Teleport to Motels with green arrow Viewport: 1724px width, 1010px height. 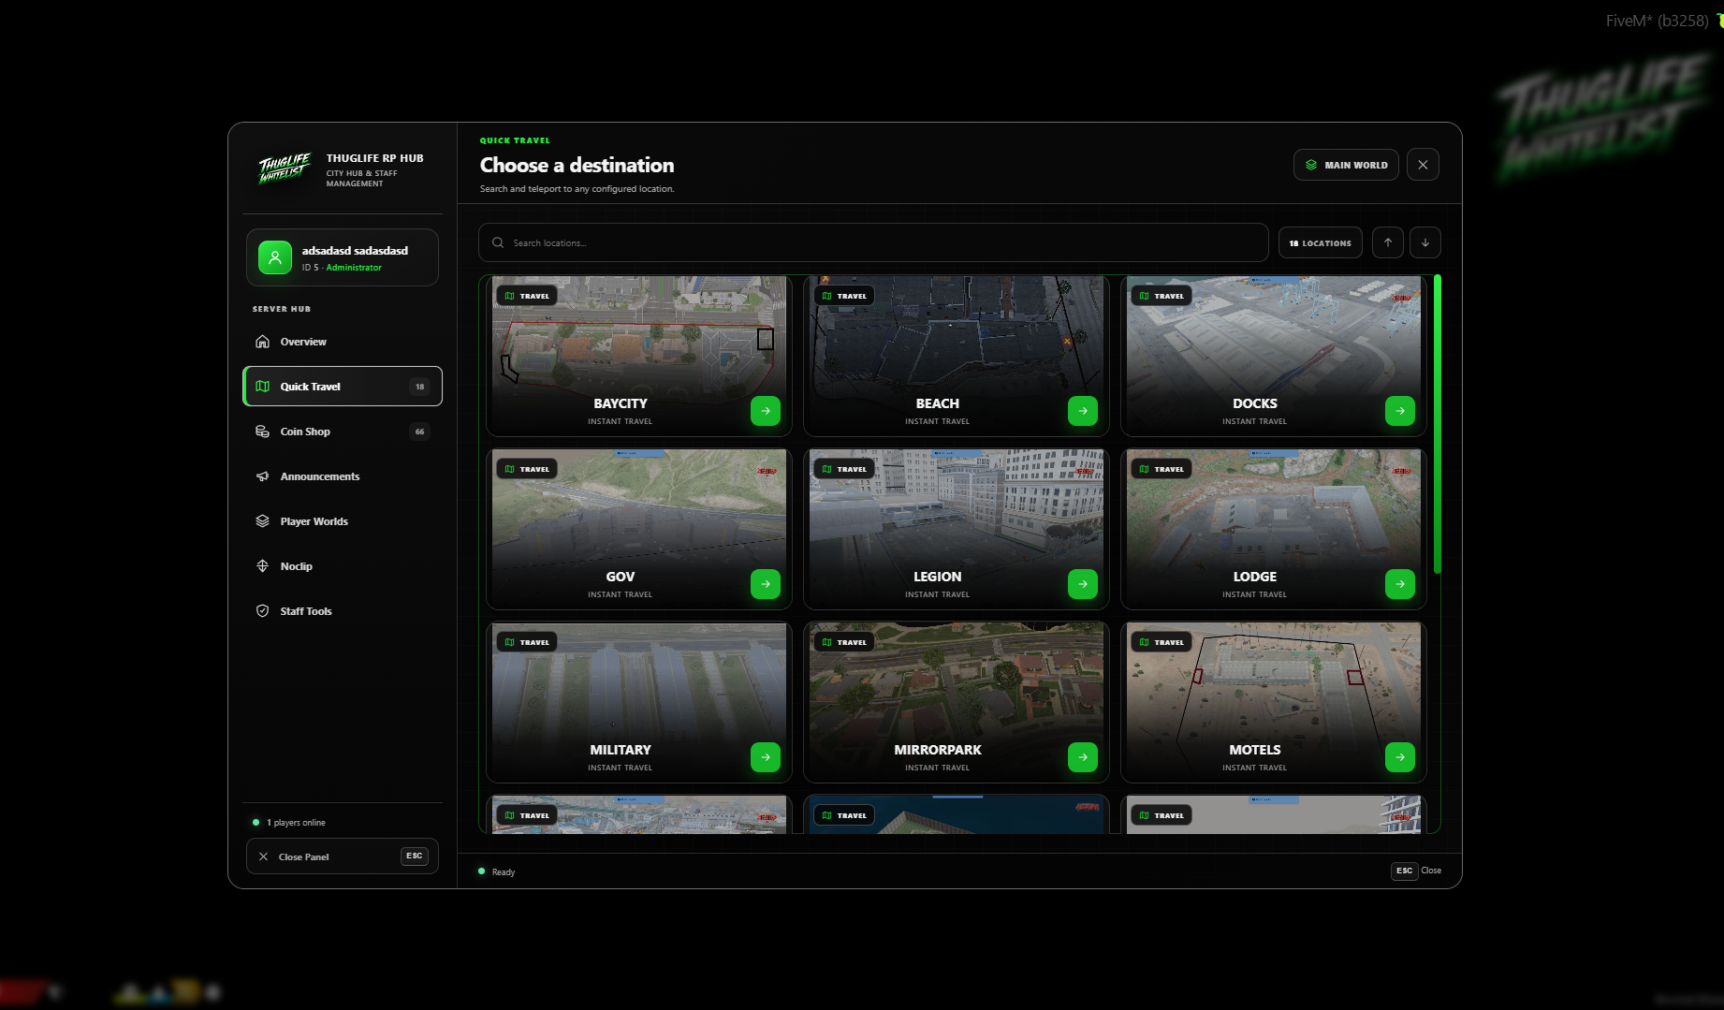1399,757
